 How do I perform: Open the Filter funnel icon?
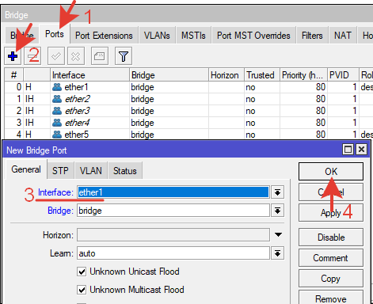tap(124, 55)
